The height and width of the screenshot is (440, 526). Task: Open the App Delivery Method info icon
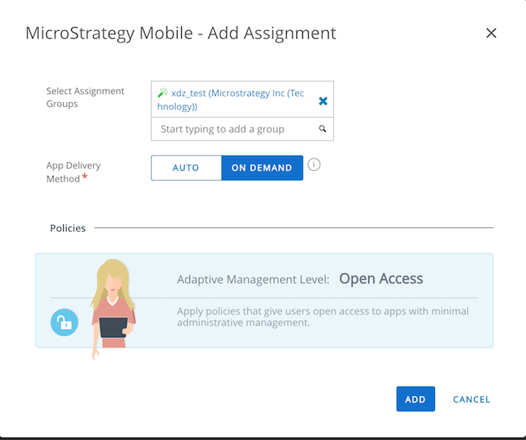(x=314, y=164)
